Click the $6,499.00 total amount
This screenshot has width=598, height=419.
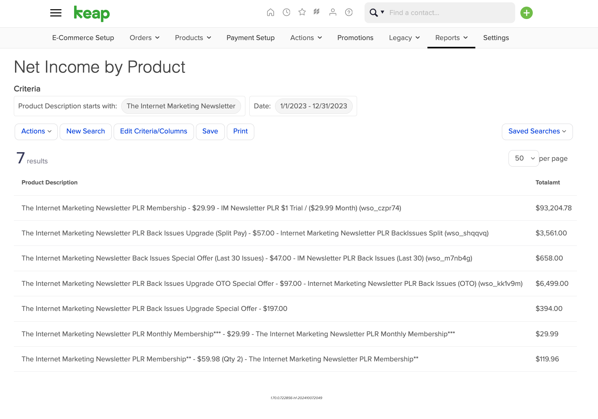(x=552, y=284)
